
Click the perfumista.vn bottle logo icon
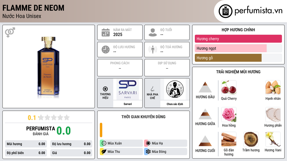click(x=225, y=11)
